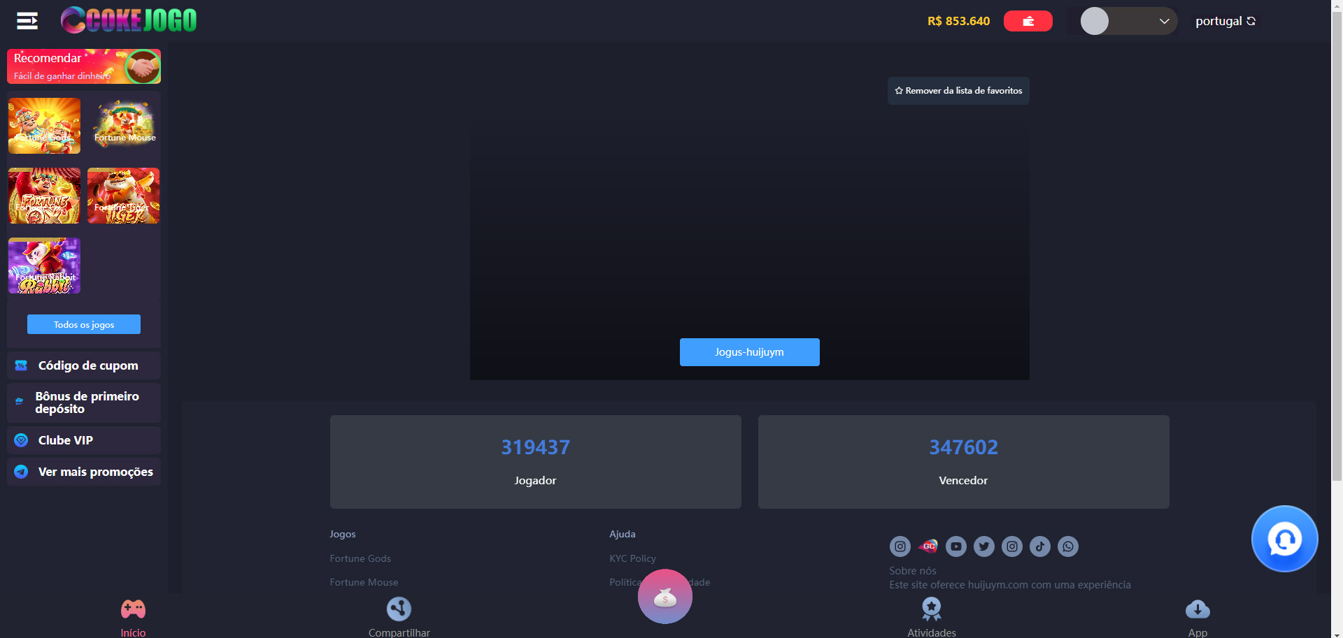Screen dimensions: 1343x638
Task: Open the TikTok social icon
Action: [1040, 546]
